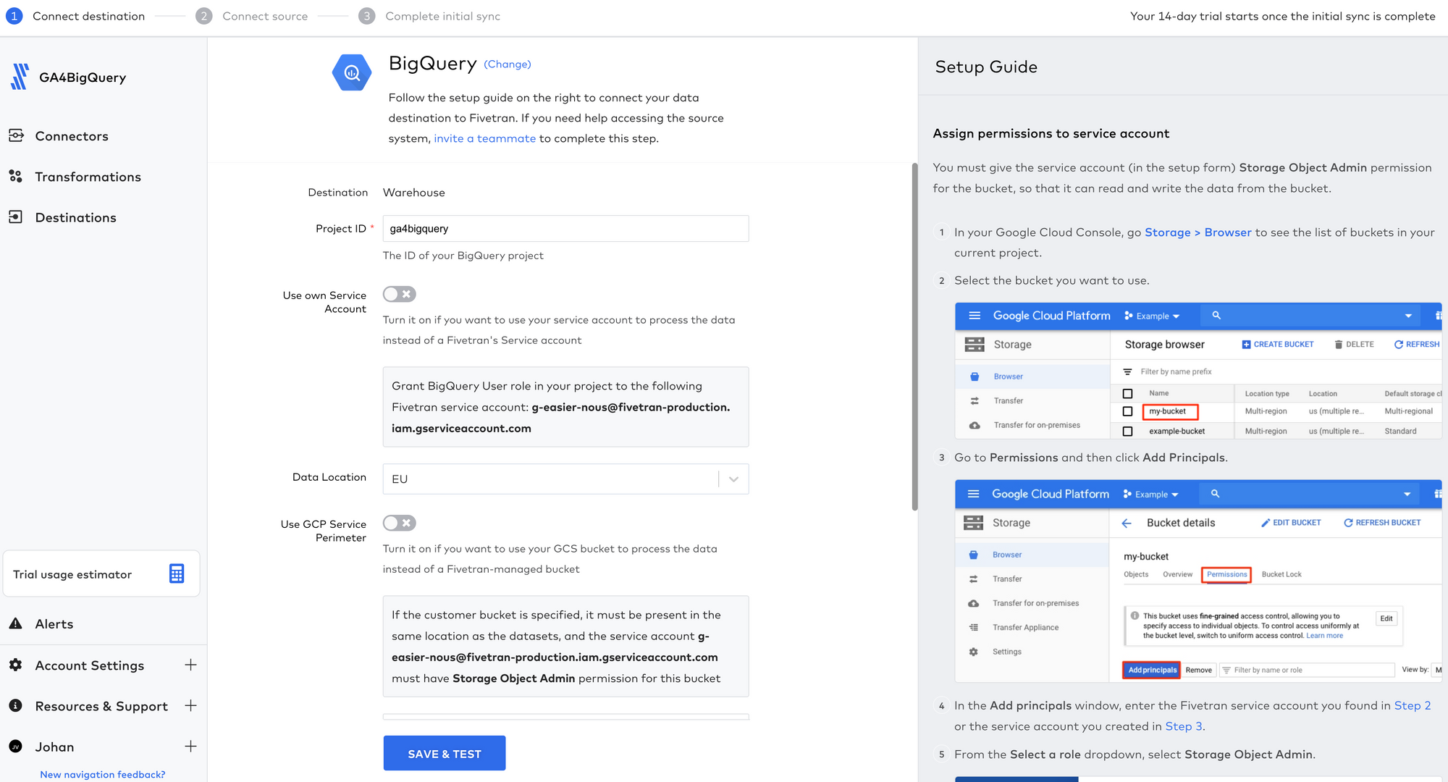This screenshot has height=782, width=1448.
Task: Expand Resources & Support with plus icon
Action: (x=190, y=705)
